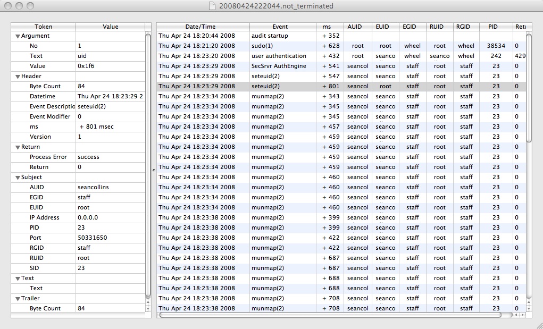Select the Datetime token row
Screen dimensions: 543x329
pos(78,96)
